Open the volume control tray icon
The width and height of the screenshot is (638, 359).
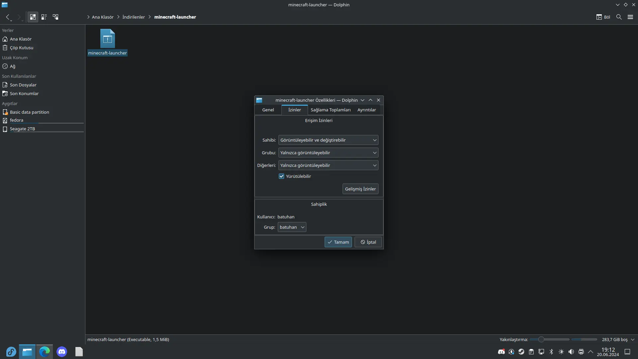571,352
